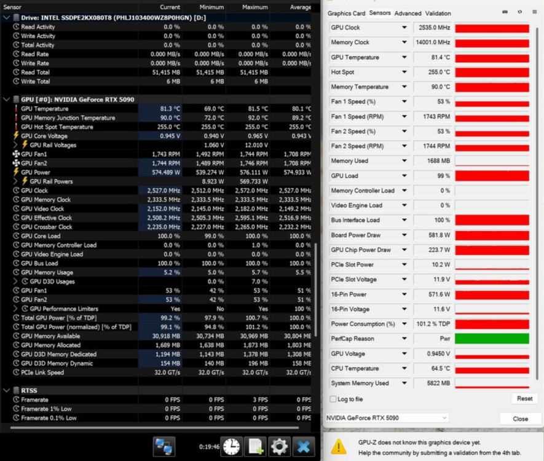Take a GPU-Z screenshot with the camera icon
This screenshot has height=461, width=544.
(505, 12)
